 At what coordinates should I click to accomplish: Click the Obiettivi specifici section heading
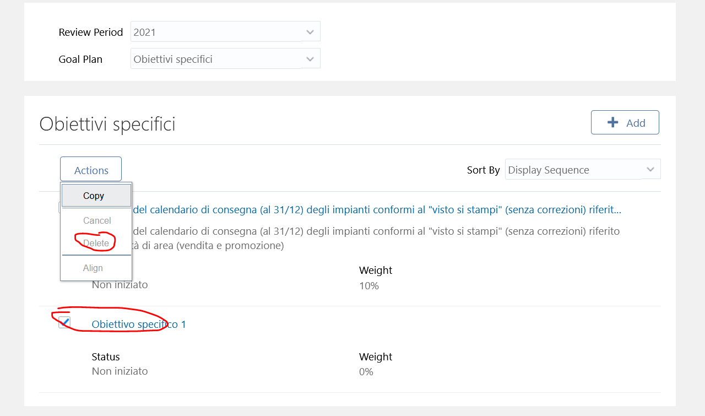point(107,124)
